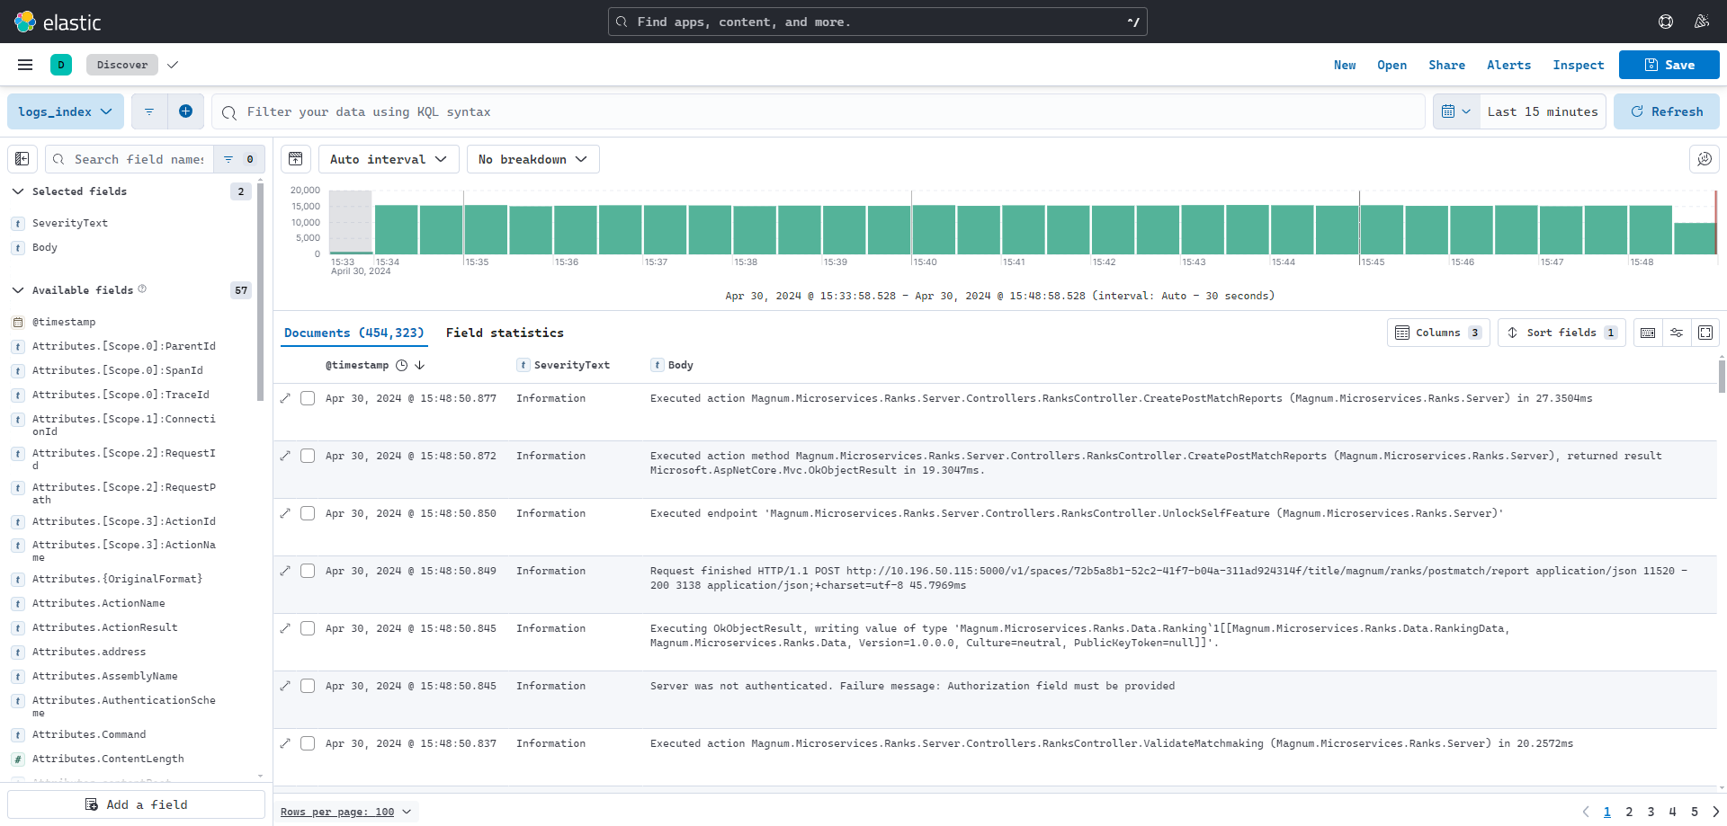Open chart options Lens icon
The width and height of the screenshot is (1727, 826).
click(1705, 159)
